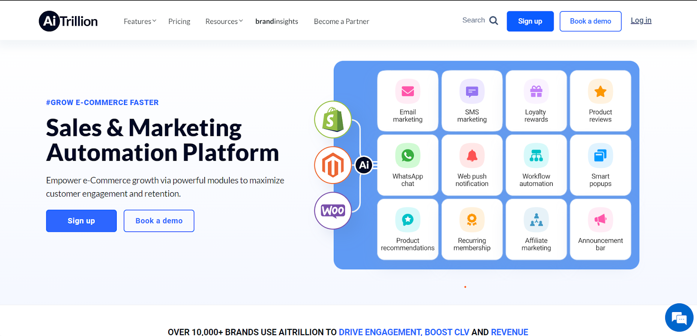
Task: Select the Email marketing envelope icon
Action: tap(408, 91)
